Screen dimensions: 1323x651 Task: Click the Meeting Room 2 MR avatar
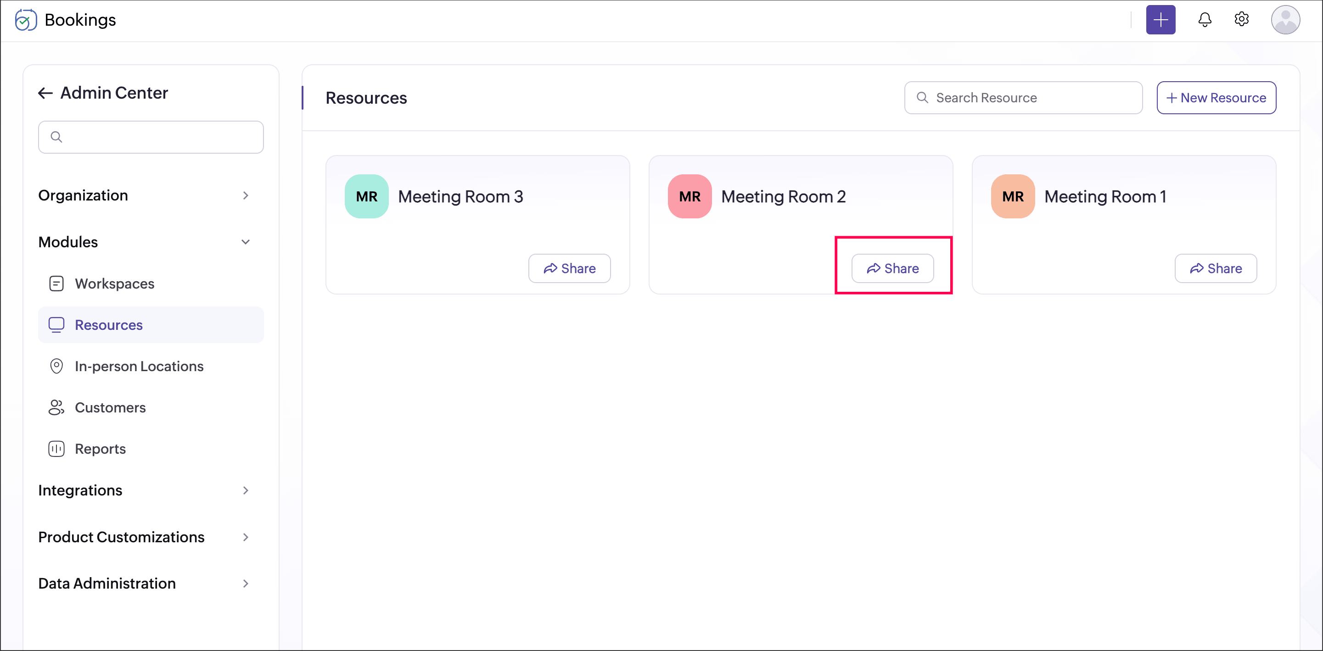coord(689,196)
